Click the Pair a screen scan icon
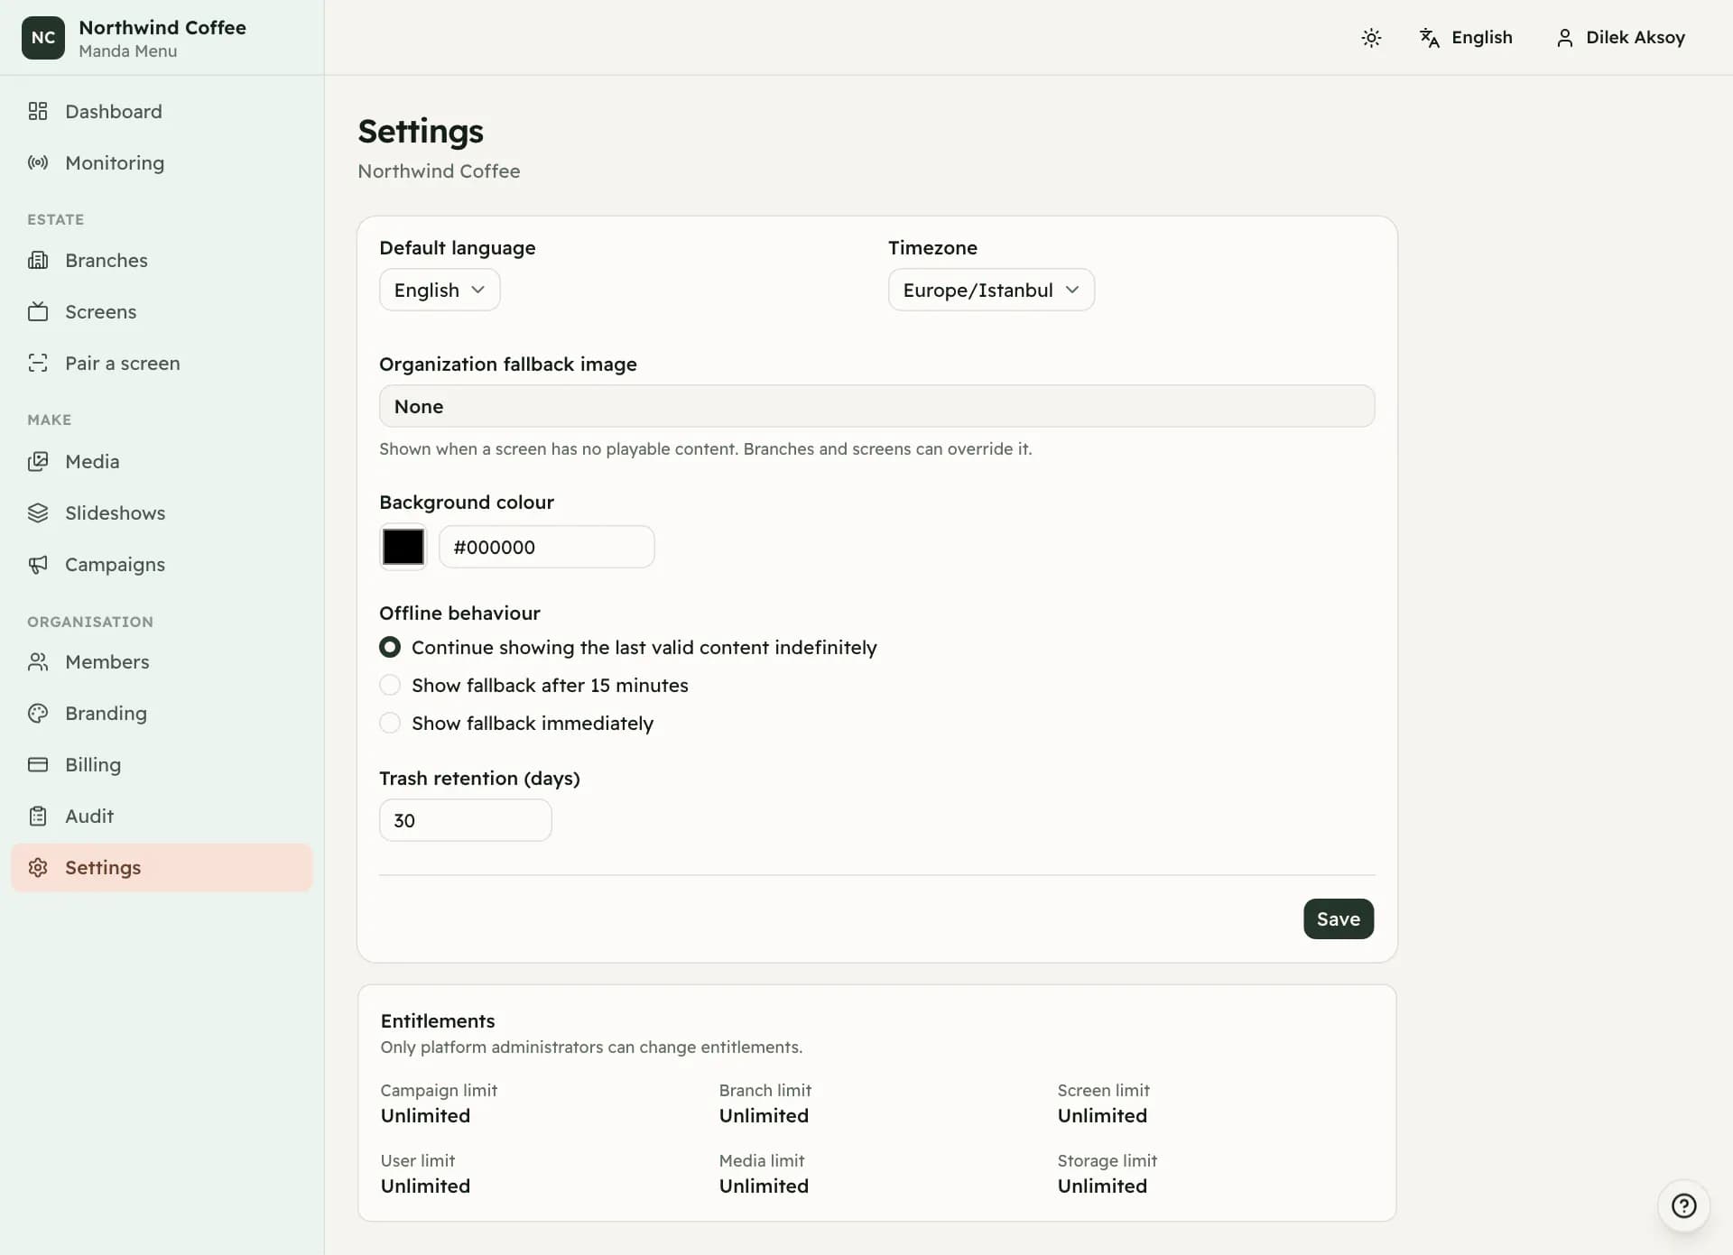Image resolution: width=1733 pixels, height=1255 pixels. point(38,363)
